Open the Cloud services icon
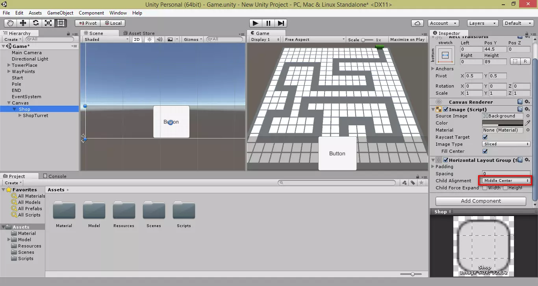 [417, 23]
